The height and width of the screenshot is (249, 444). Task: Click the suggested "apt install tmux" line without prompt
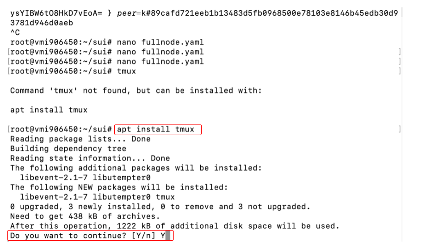point(49,110)
